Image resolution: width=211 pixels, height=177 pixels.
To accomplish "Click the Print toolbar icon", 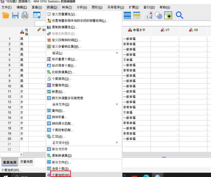I will coord(25,15).
